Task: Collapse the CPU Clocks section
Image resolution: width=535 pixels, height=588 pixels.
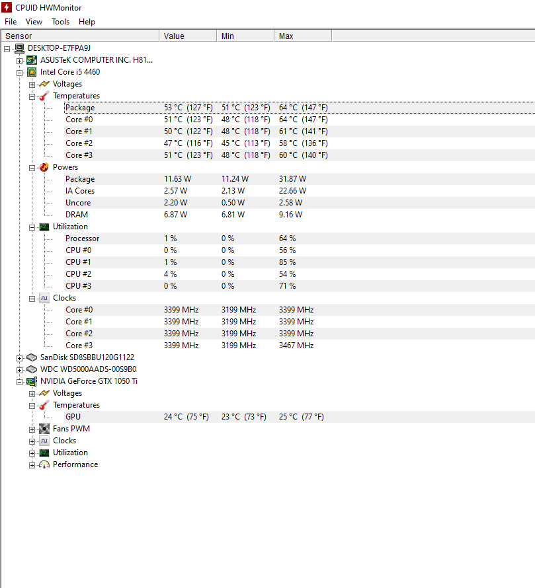Action: 32,299
